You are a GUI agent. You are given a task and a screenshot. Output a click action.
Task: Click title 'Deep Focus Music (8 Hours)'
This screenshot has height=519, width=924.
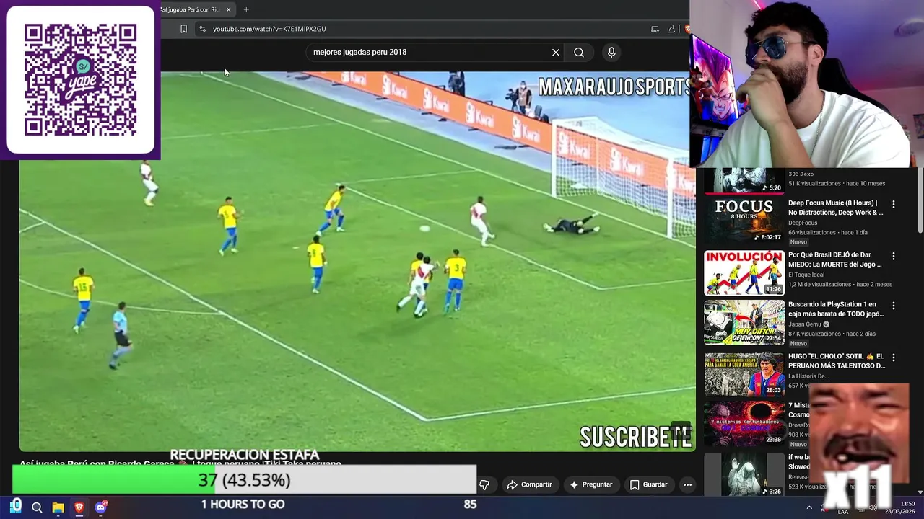point(835,208)
